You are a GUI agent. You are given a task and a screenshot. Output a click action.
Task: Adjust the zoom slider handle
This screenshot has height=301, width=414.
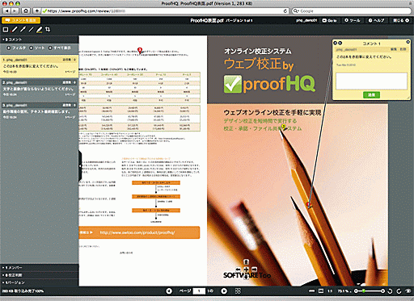pyautogui.click(x=364, y=291)
